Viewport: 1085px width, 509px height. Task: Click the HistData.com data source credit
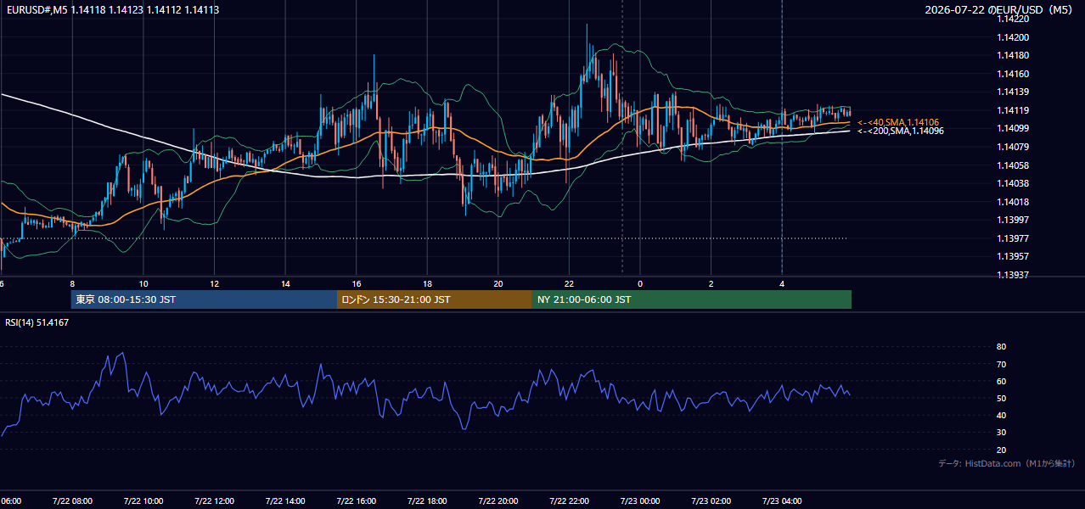tap(1007, 463)
